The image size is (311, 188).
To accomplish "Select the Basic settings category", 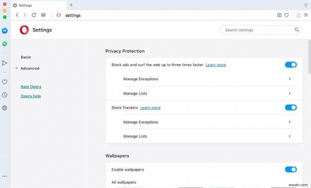I will 26,57.
